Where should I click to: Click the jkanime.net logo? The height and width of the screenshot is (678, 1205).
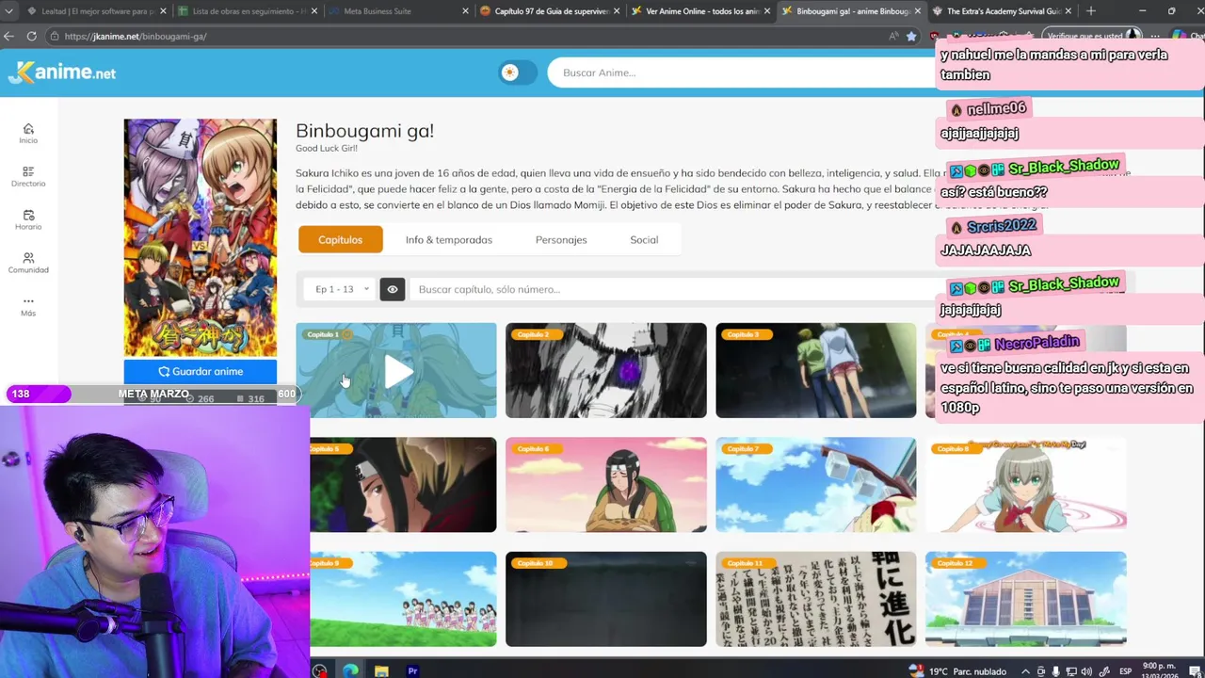pos(62,73)
